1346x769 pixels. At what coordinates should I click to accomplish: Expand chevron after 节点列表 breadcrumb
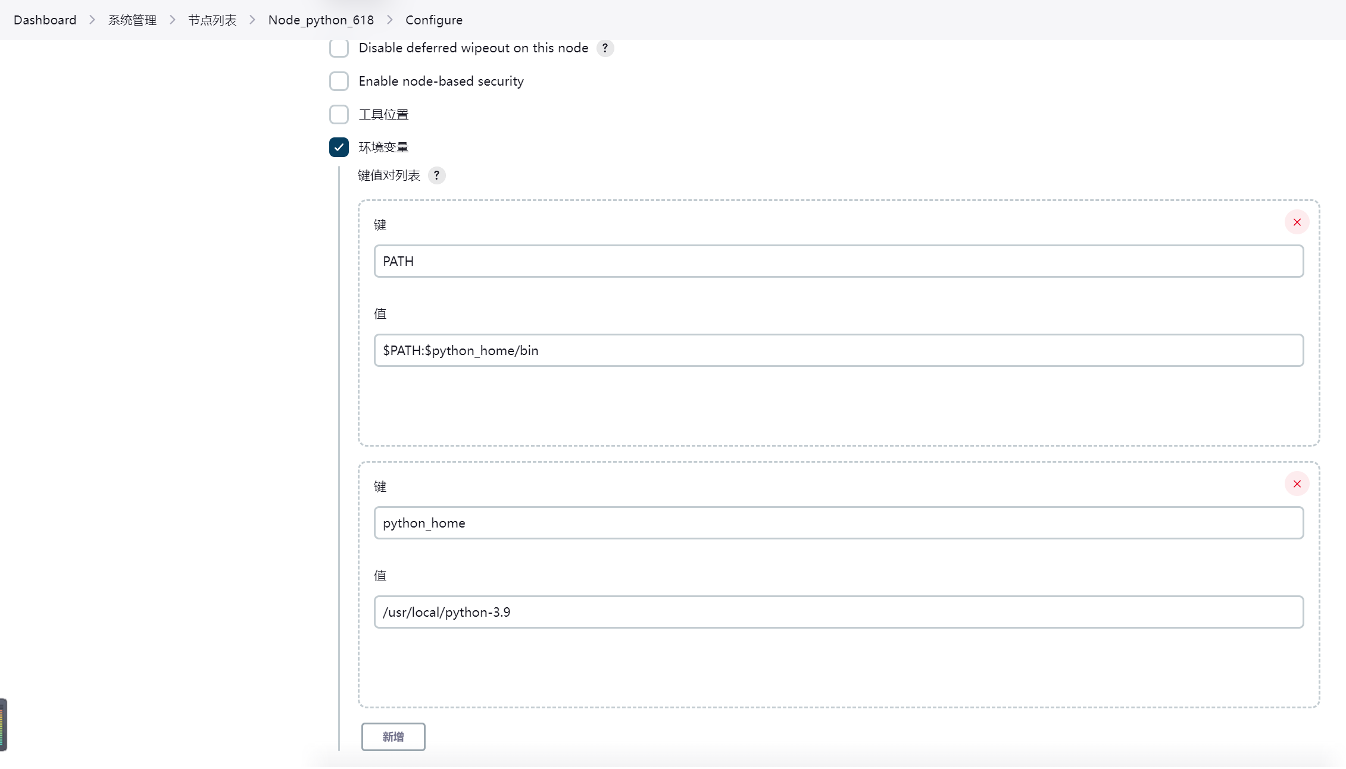[252, 20]
